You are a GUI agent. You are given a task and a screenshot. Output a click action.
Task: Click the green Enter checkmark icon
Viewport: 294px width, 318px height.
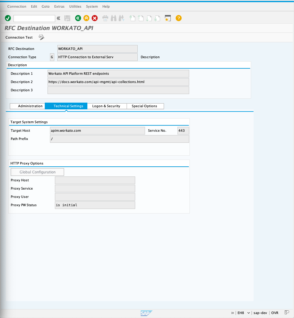8,18
